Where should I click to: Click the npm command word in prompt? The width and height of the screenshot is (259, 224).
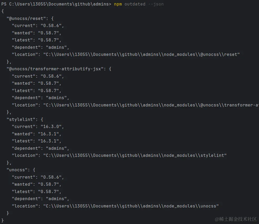tap(118, 4)
